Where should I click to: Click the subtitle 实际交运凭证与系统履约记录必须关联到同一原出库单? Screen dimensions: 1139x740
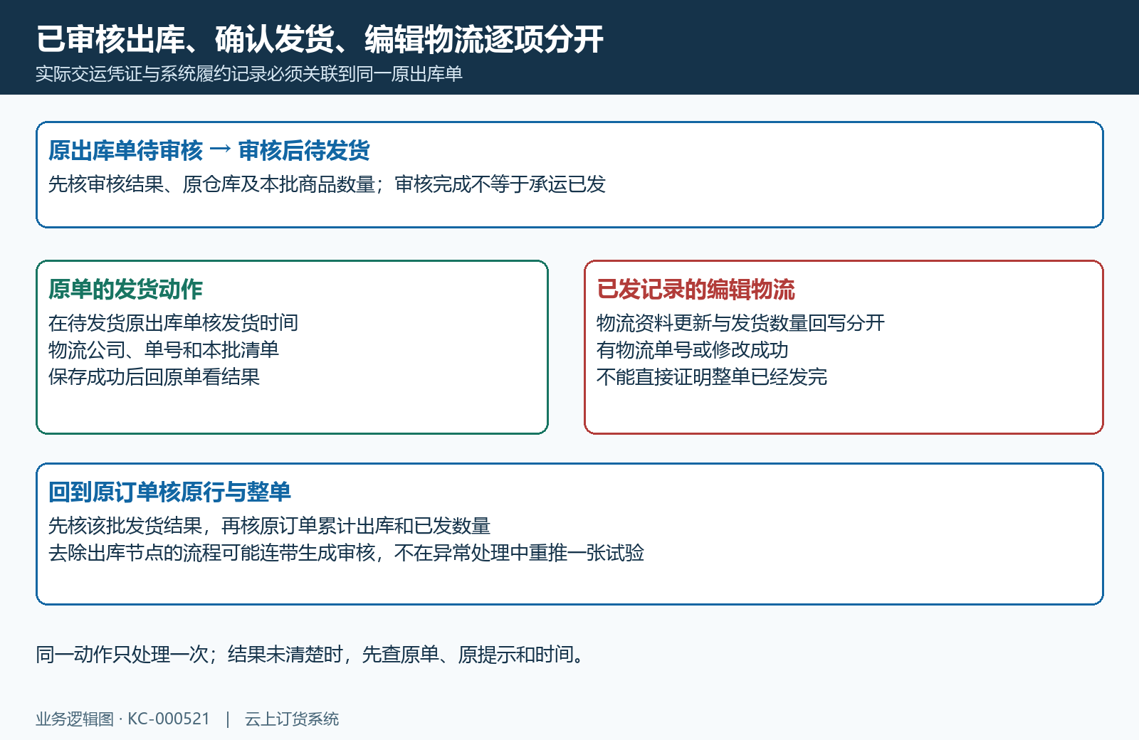click(249, 74)
